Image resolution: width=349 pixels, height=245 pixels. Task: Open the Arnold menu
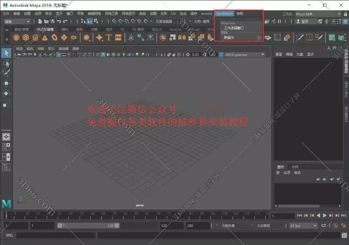pos(207,13)
